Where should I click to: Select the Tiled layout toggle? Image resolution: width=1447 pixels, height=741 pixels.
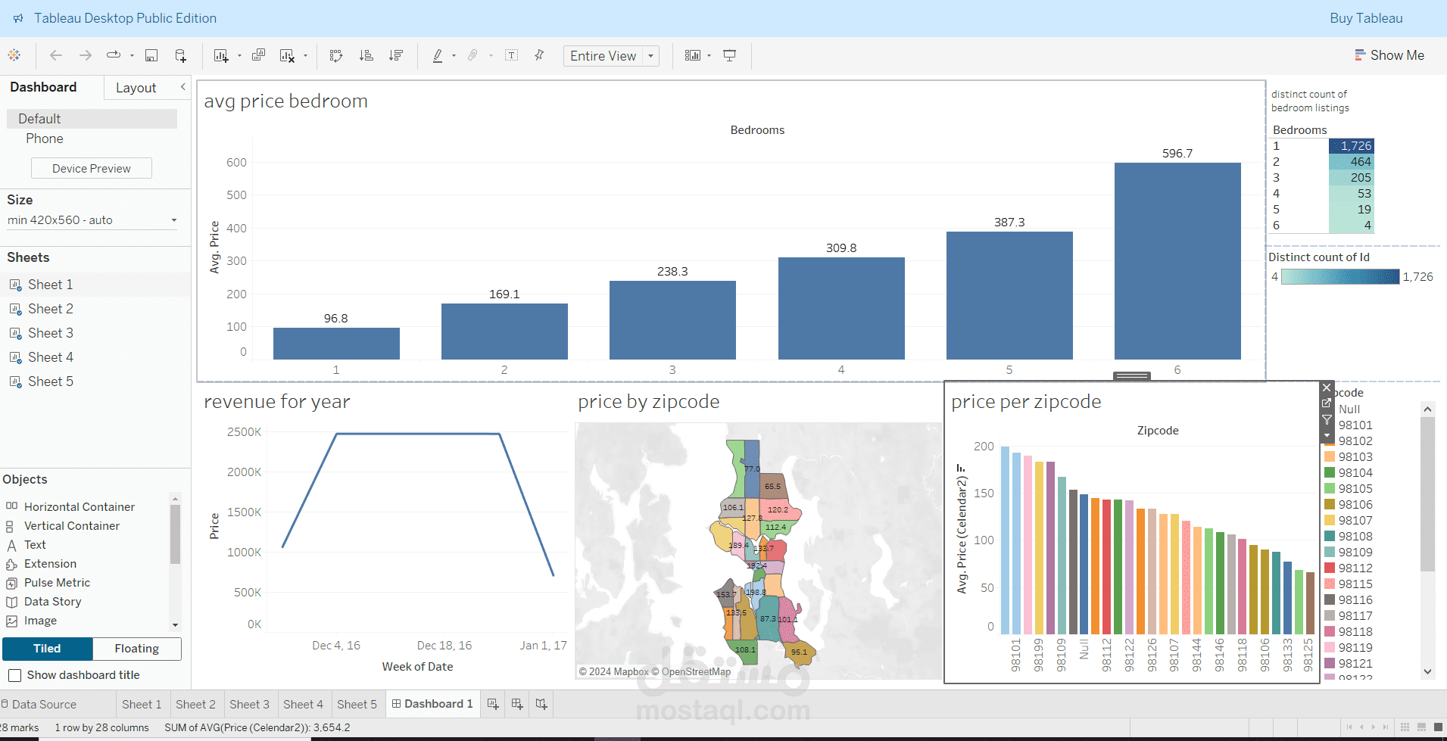(x=47, y=649)
